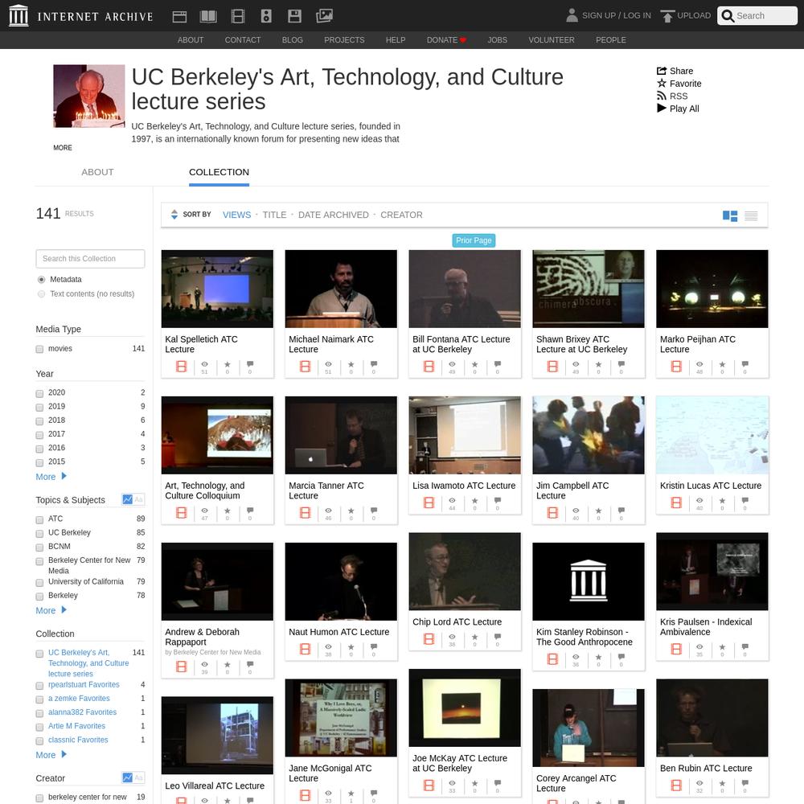Viewport: 804px width, 804px height.
Task: Open the RSS feed
Action: tap(672, 96)
